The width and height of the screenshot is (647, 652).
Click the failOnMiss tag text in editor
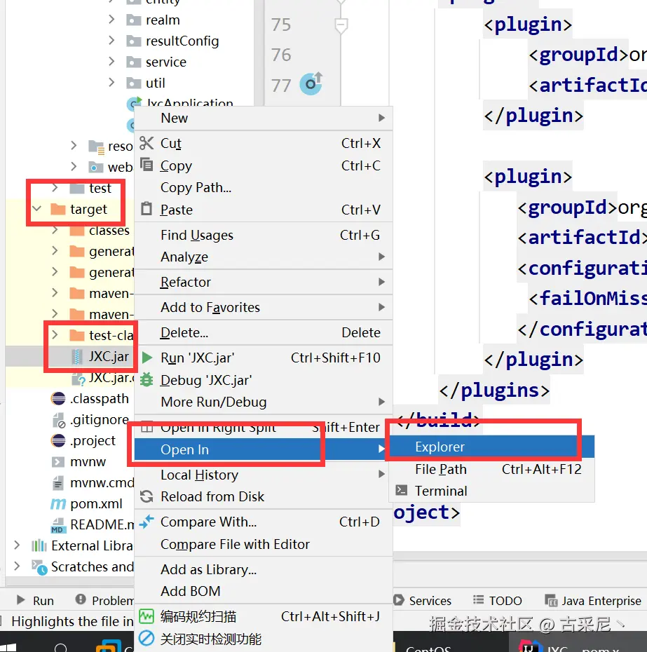pyautogui.click(x=592, y=298)
